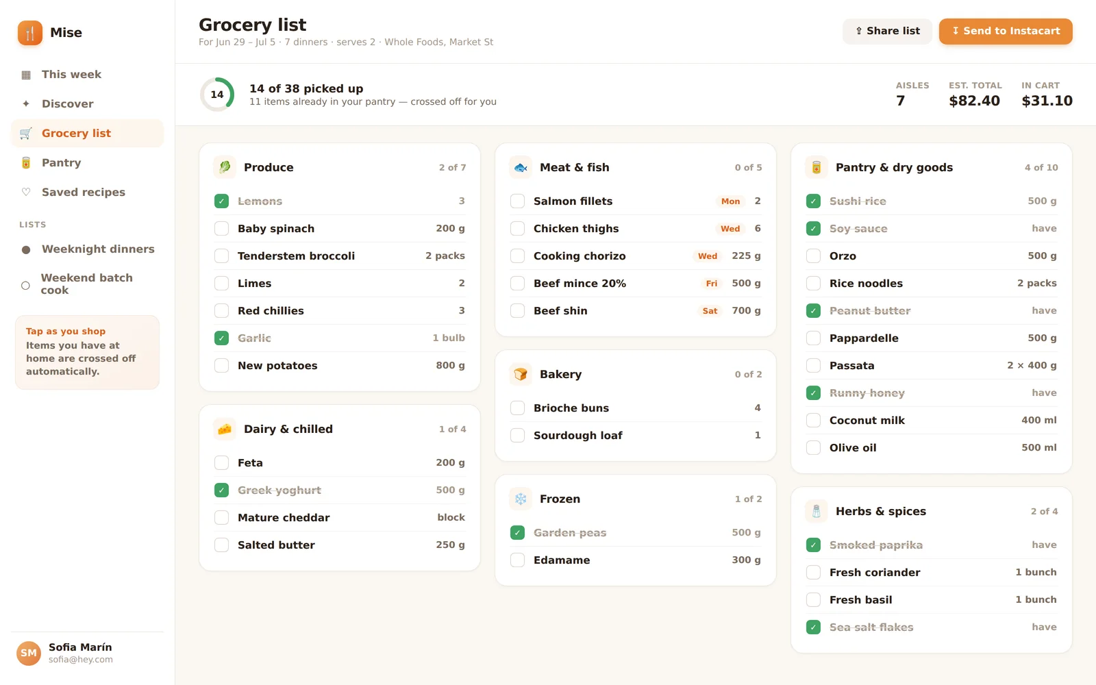Viewport: 1096px width, 685px height.
Task: Open the Pantry page
Action: click(88, 163)
